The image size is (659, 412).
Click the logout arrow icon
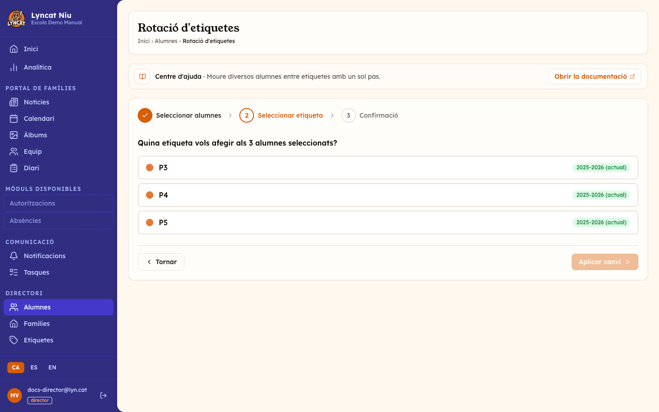pos(103,396)
